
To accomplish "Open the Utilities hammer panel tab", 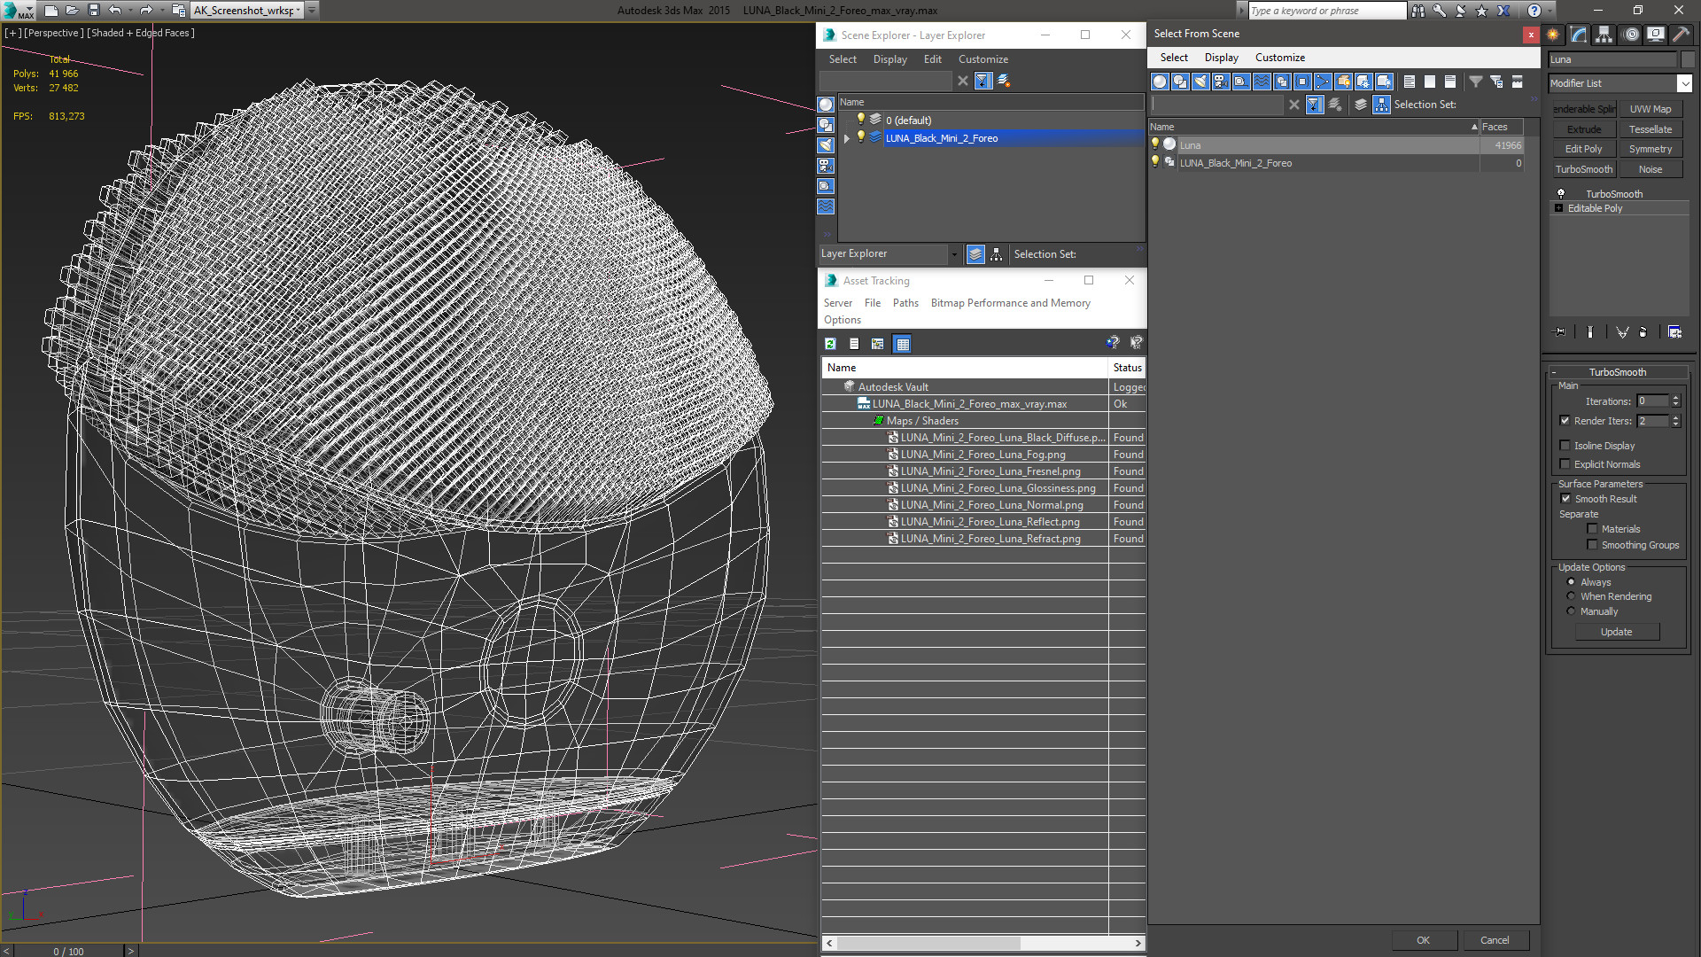I will 1681,35.
